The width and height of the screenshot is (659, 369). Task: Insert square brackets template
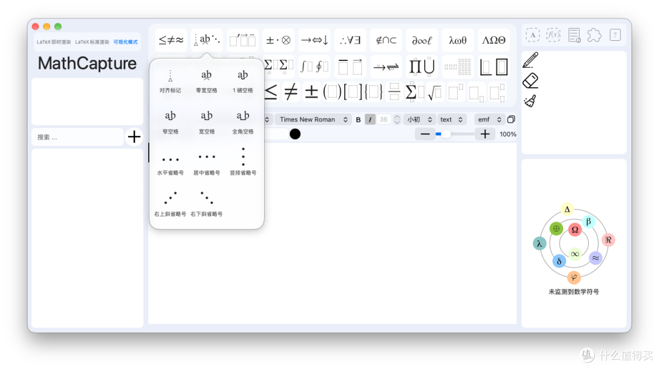353,91
